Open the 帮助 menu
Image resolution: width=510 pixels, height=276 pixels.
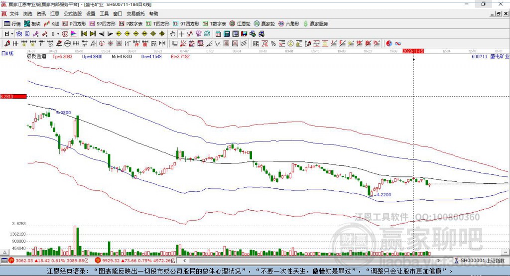(x=153, y=13)
